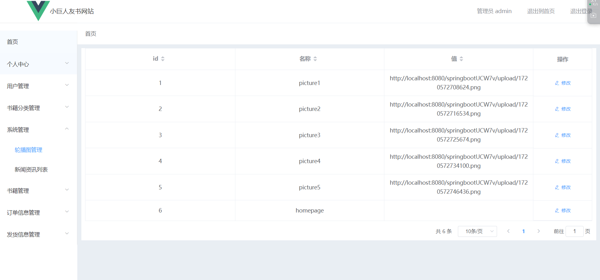Expand 个人中心 menu

[38, 64]
